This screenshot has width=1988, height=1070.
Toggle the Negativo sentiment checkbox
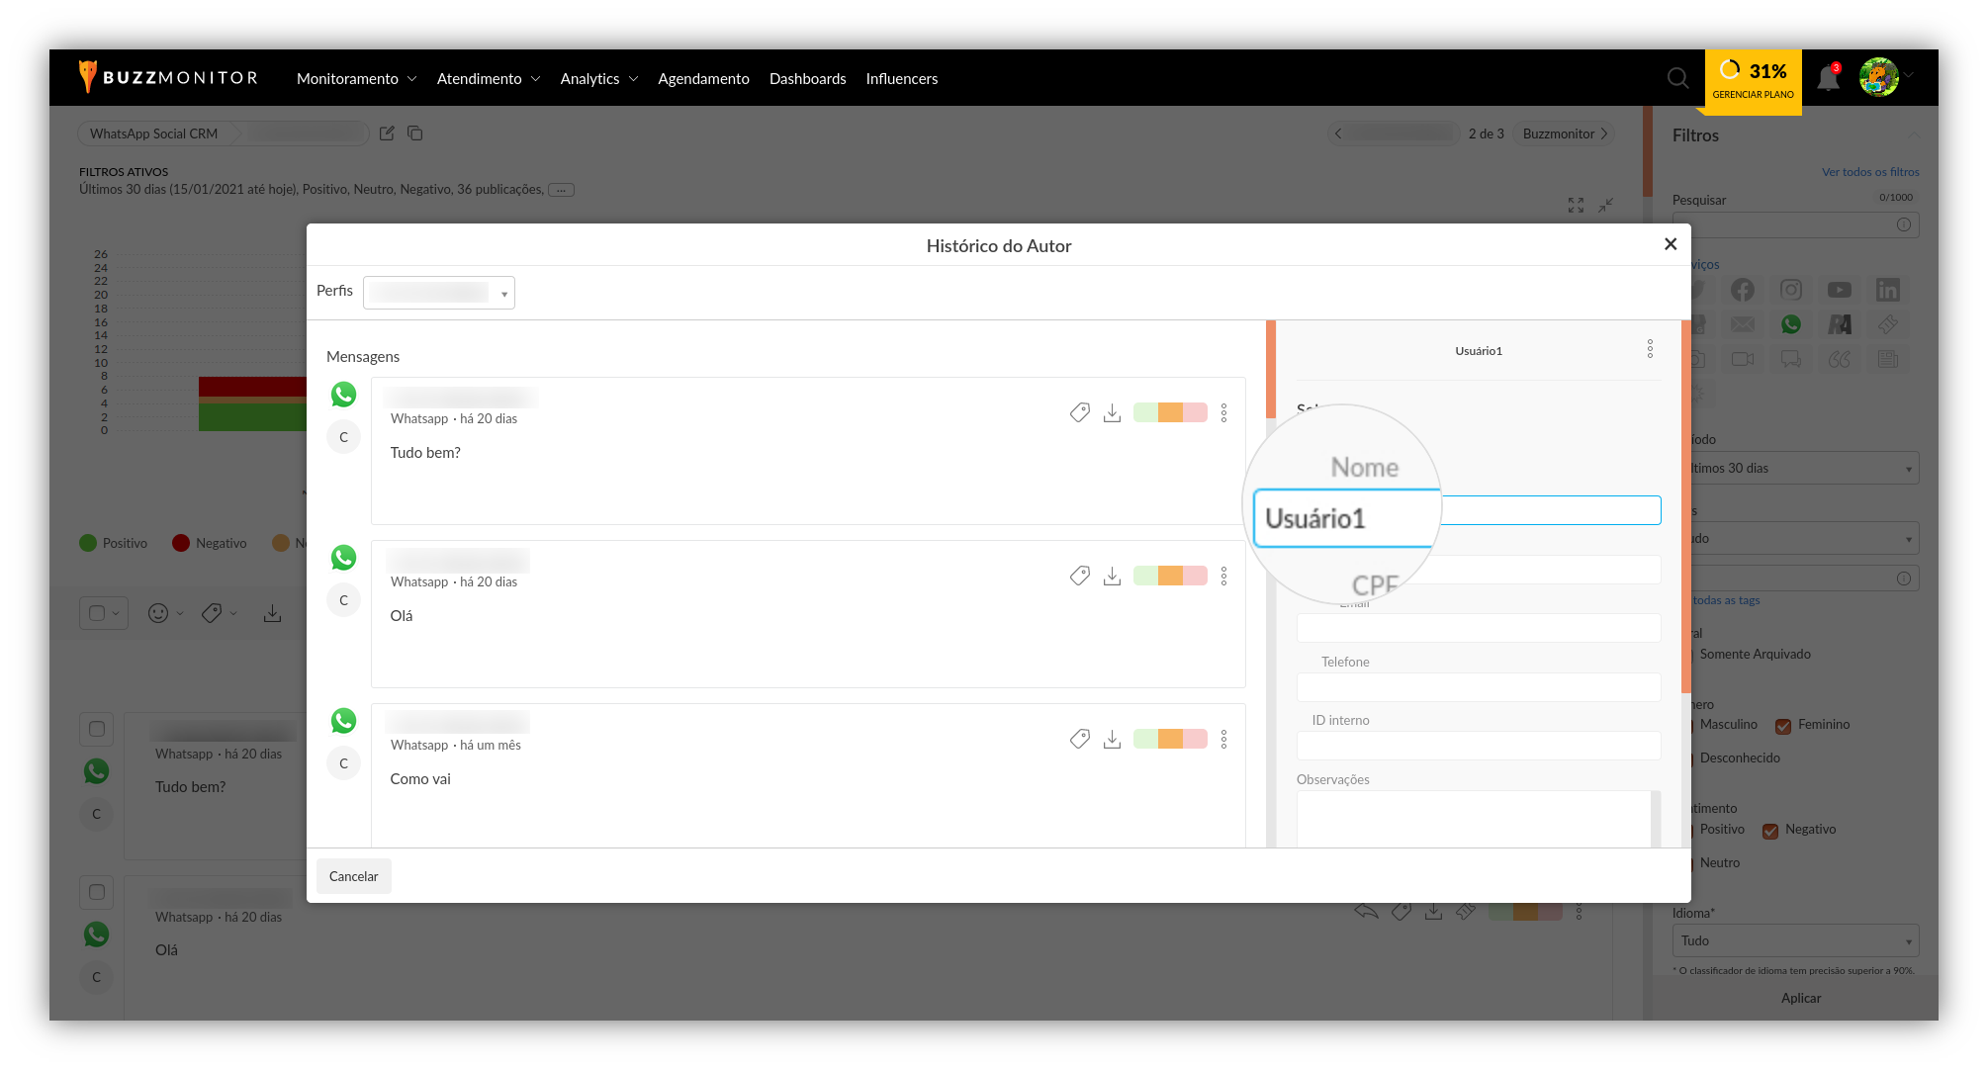coord(1770,831)
